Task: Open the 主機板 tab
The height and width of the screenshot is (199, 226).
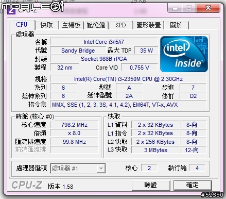Action: pyautogui.click(x=71, y=25)
